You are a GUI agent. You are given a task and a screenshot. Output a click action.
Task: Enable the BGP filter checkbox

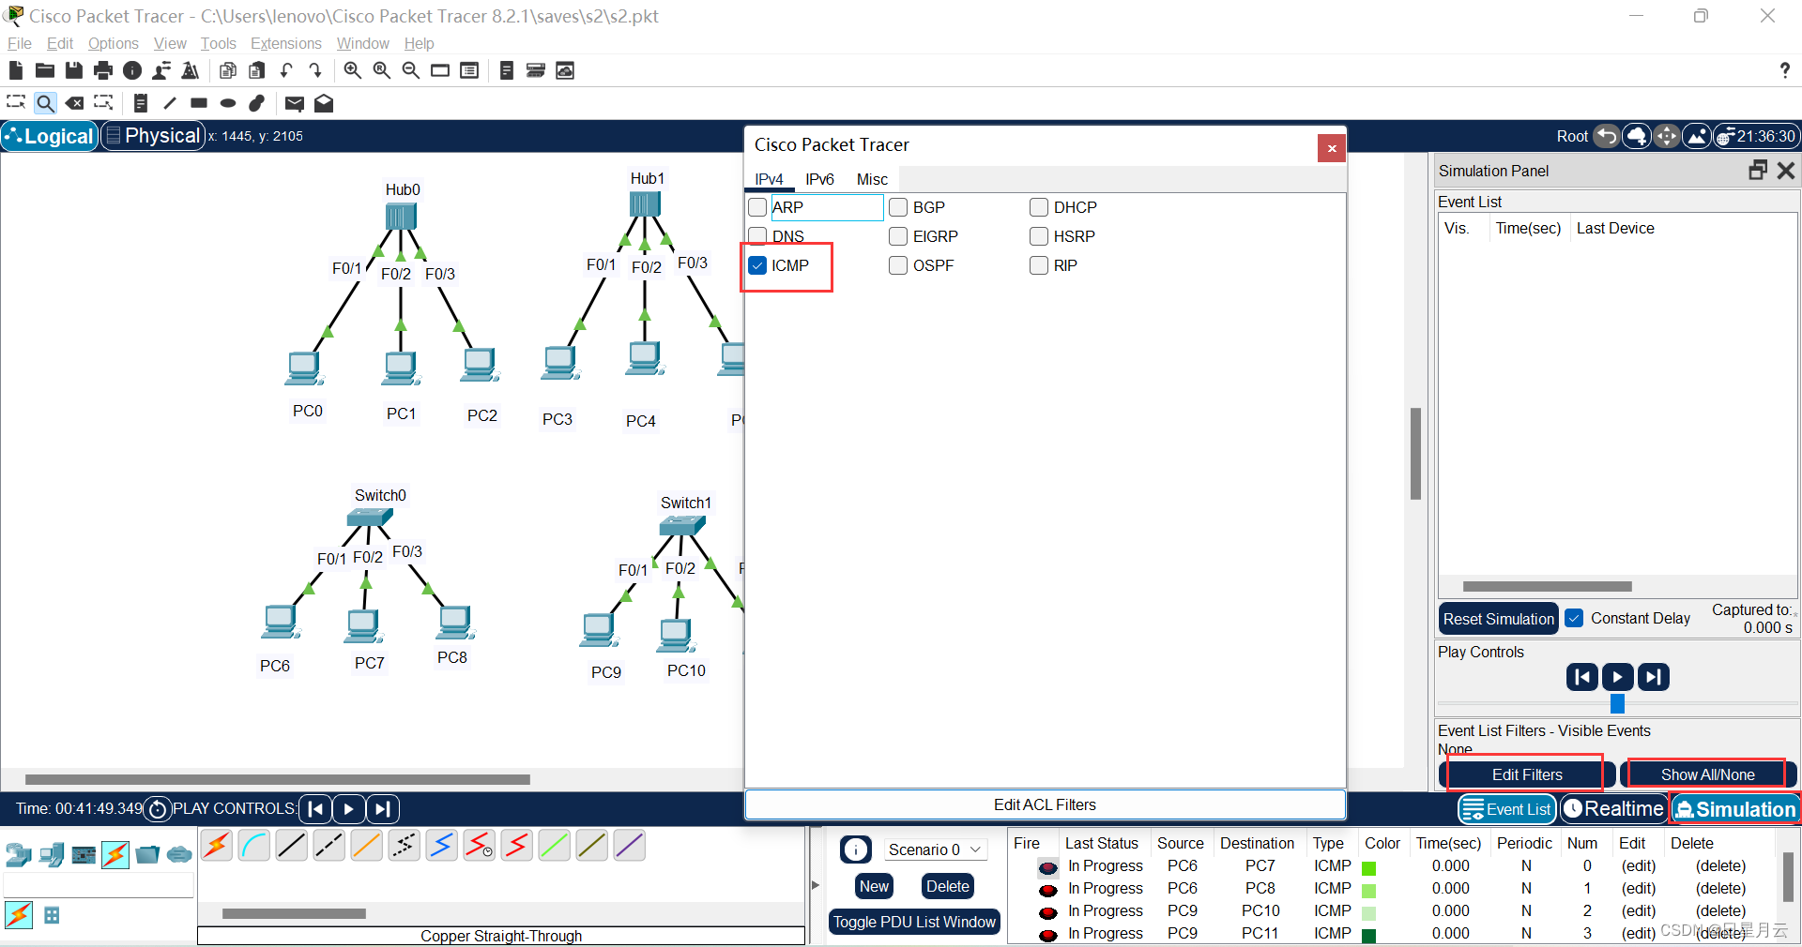point(898,207)
